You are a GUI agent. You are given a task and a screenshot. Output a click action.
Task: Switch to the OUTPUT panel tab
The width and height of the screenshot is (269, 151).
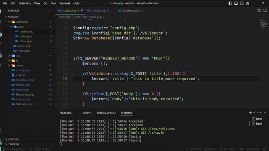pos(87,113)
